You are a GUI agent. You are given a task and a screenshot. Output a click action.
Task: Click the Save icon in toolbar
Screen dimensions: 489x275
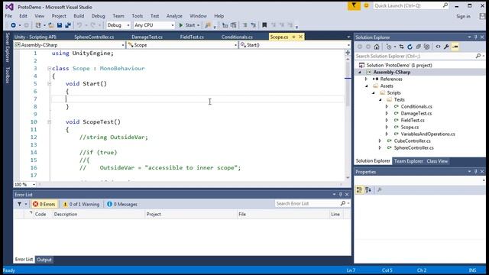[x=60, y=25]
